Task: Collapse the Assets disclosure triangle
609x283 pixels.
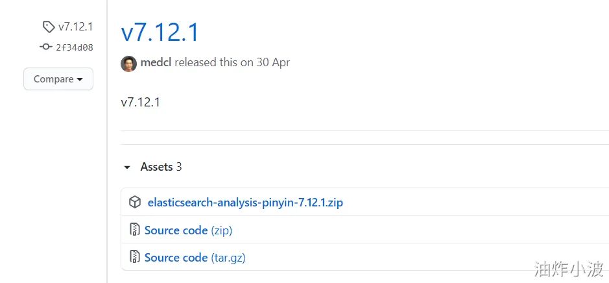Action: 127,167
